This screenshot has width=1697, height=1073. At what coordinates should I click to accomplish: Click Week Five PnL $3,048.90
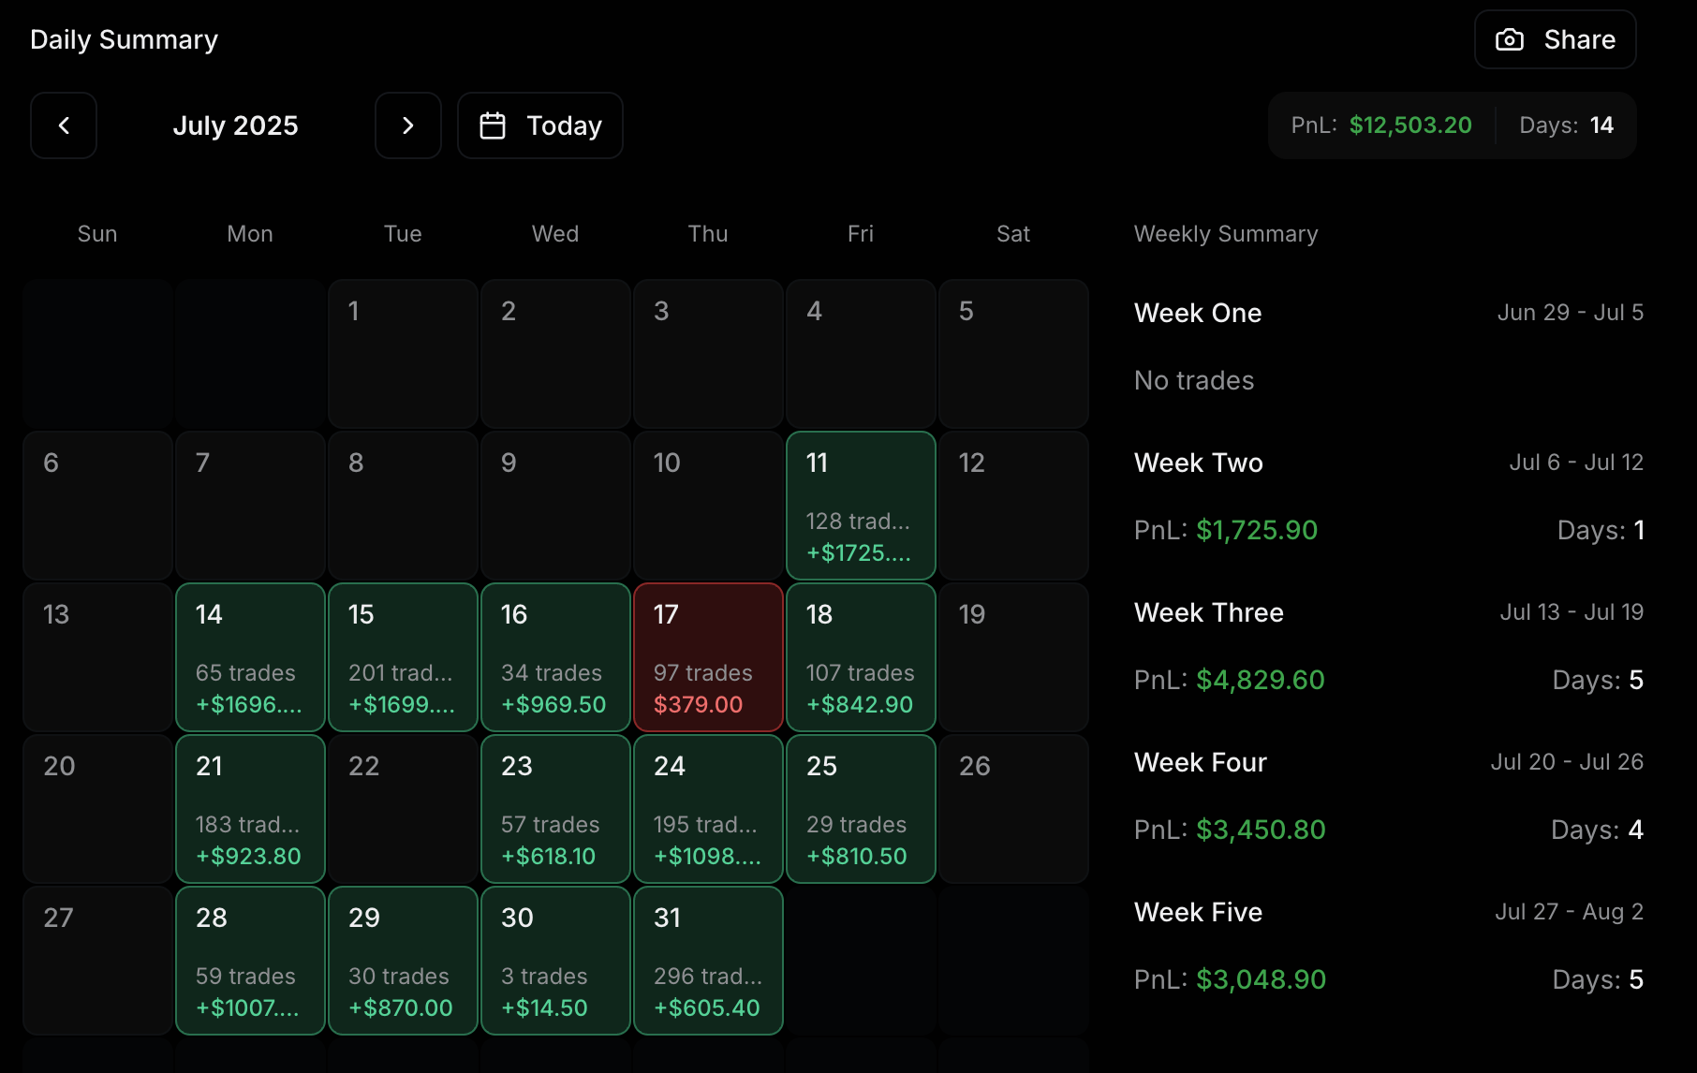click(x=1262, y=979)
